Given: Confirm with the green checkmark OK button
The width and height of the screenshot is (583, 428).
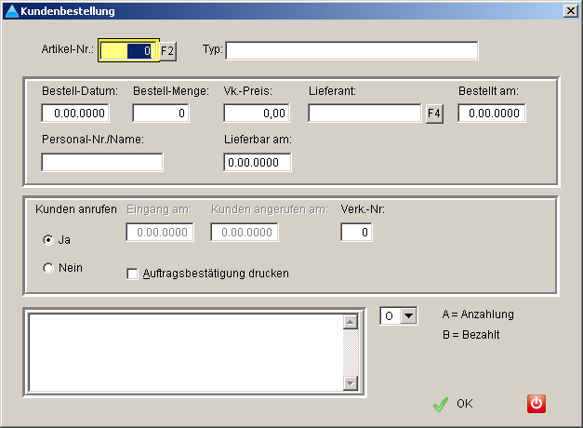Looking at the screenshot, I should [x=453, y=404].
